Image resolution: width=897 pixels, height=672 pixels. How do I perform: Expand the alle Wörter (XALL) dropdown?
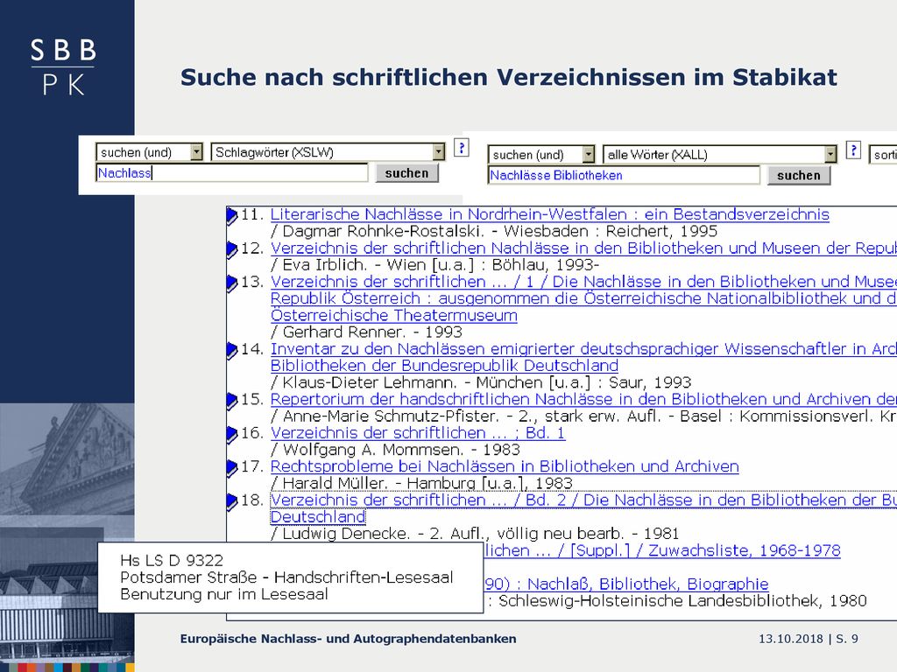tap(720, 154)
